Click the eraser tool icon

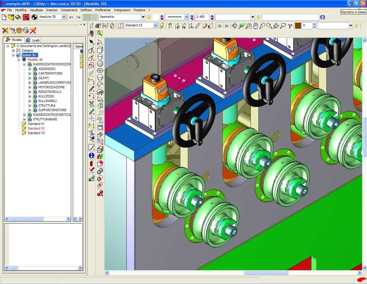[x=91, y=170]
